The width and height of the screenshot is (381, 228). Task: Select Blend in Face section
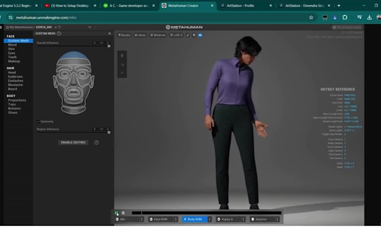[x=12, y=45]
